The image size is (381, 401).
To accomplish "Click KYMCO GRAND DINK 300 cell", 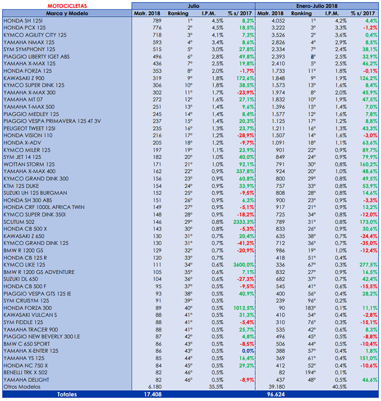I will tap(36, 179).
